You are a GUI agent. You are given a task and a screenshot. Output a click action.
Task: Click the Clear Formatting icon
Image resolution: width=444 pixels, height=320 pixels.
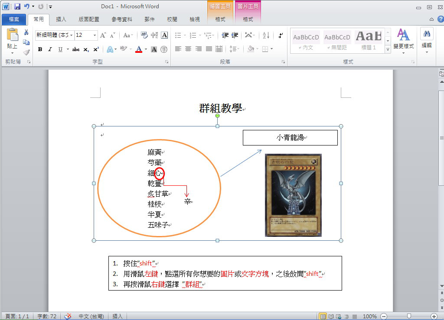(x=144, y=36)
